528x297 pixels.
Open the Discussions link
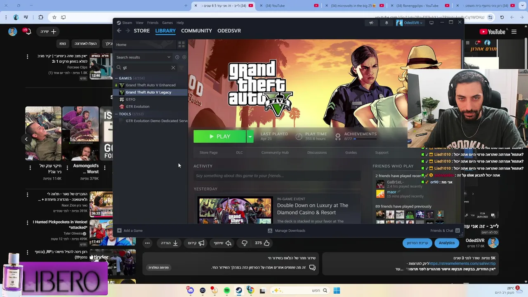pyautogui.click(x=317, y=153)
